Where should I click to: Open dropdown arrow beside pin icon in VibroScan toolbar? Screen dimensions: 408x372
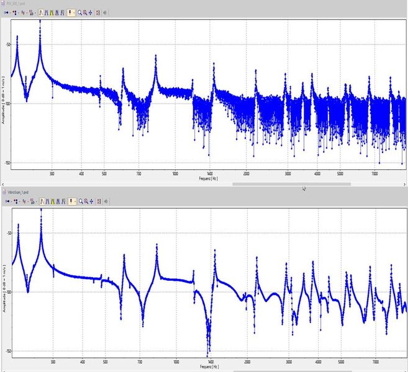pos(75,201)
